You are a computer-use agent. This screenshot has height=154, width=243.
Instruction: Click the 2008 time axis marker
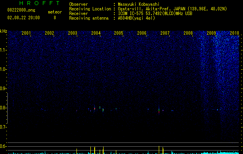coord(188,33)
